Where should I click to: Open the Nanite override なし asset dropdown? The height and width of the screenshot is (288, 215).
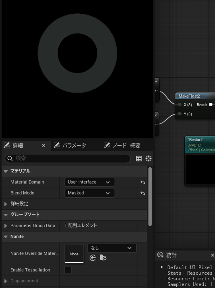112,248
